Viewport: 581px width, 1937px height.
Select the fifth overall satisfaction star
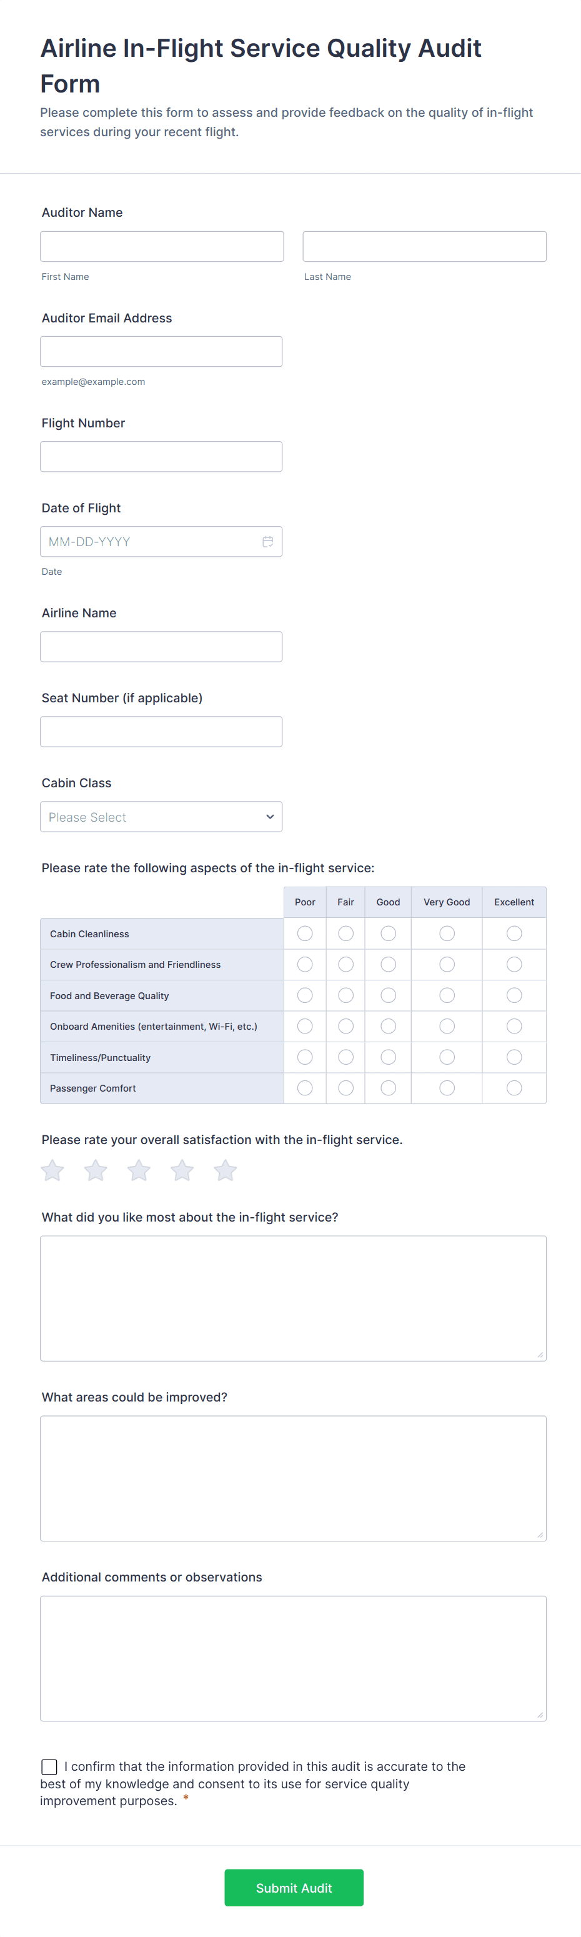coord(226,1170)
